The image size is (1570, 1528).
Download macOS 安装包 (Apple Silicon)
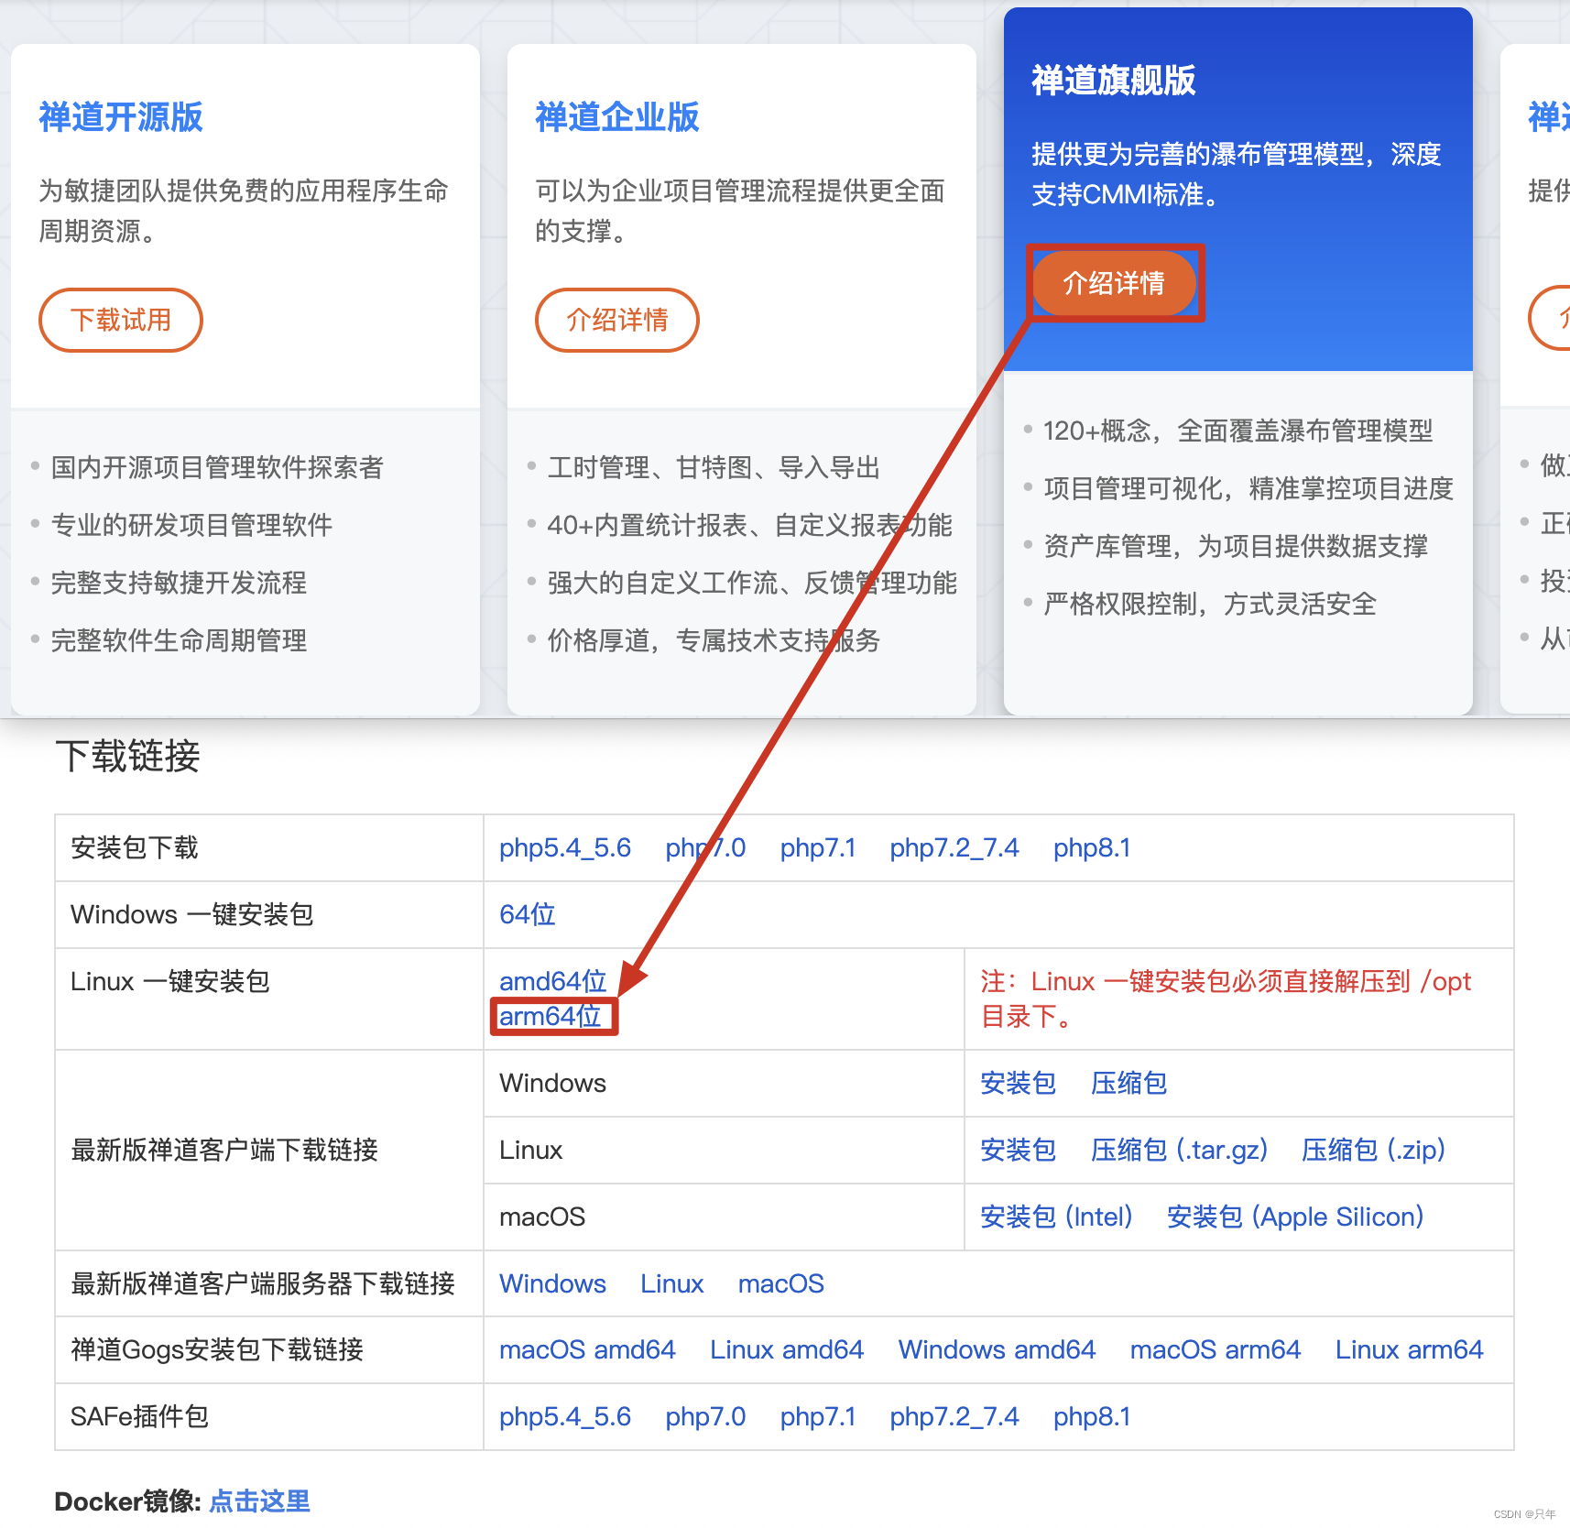coord(1295,1217)
